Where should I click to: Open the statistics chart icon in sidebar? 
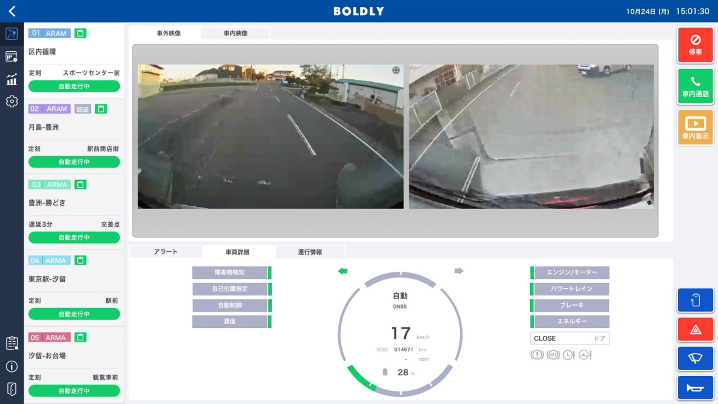tap(12, 79)
